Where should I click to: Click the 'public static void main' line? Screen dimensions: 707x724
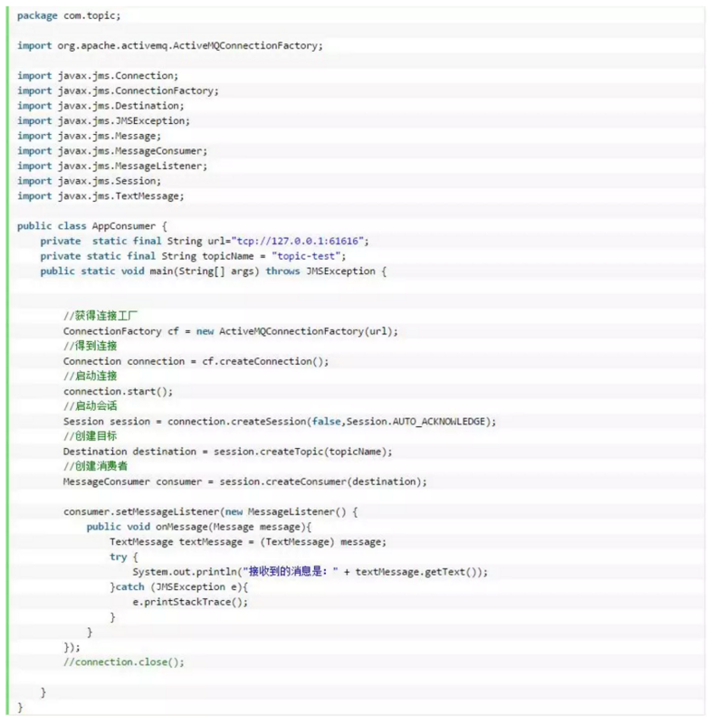pyautogui.click(x=214, y=271)
